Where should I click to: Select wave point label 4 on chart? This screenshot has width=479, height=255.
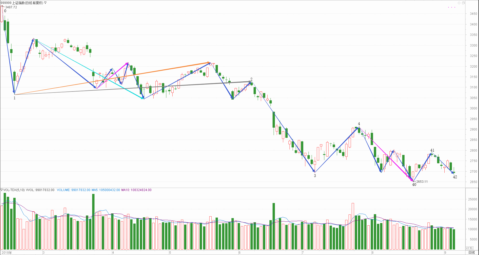click(x=359, y=124)
